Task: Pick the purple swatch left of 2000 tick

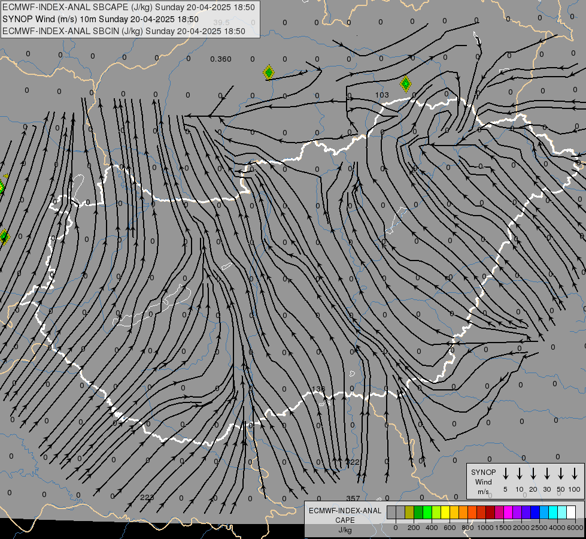Action: tap(517, 513)
